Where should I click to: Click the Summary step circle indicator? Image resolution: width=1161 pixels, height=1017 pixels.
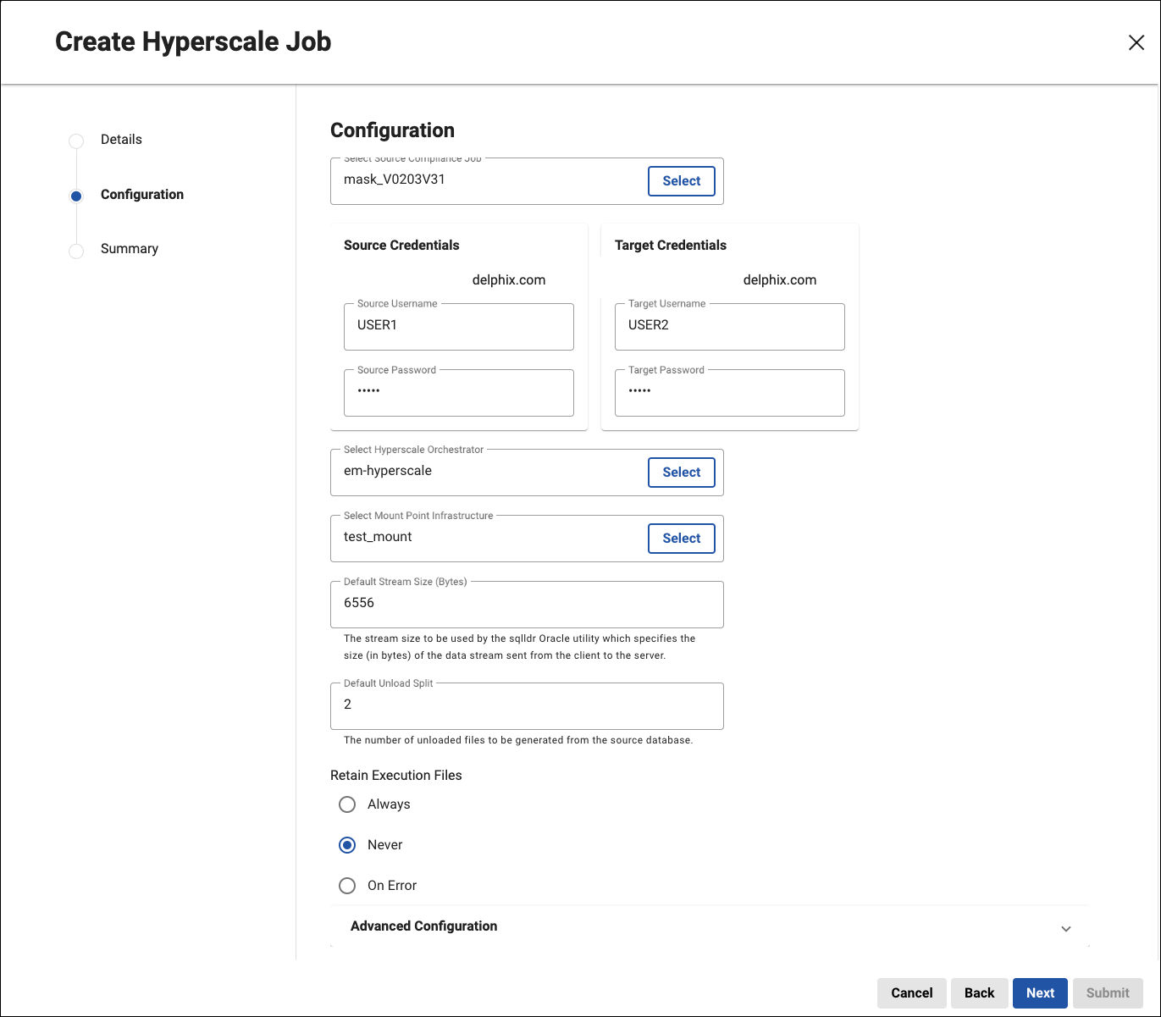[x=76, y=251]
